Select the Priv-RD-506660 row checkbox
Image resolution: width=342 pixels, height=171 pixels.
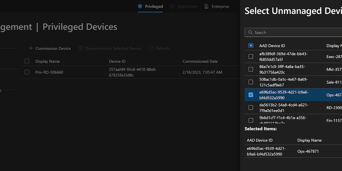coord(27,72)
